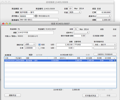Toggle the checkbox on the J1403/0009 row
Image resolution: width=120 pixels, height=100 pixels.
[115, 61]
